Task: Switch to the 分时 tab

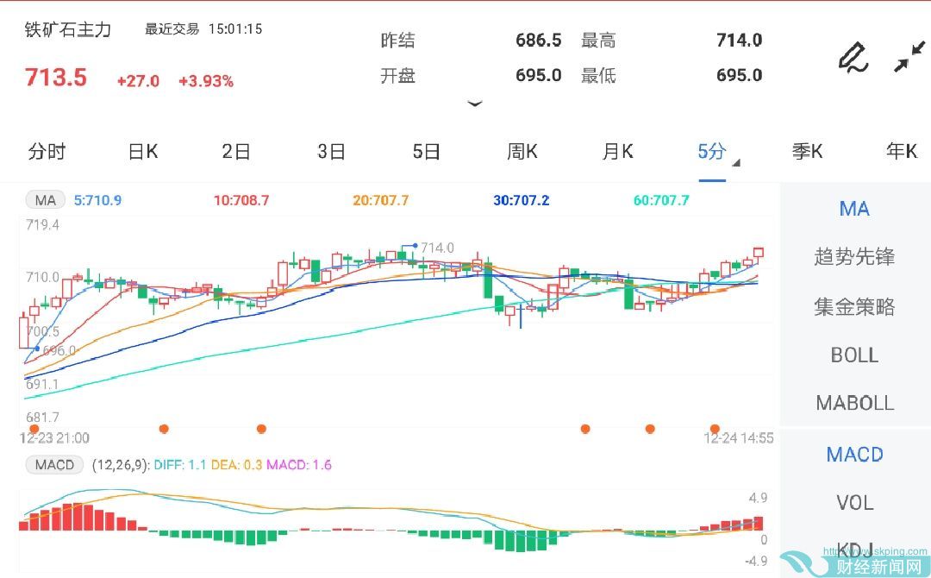Action: pos(47,151)
